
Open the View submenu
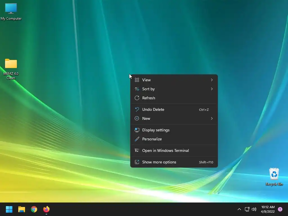[x=174, y=80]
